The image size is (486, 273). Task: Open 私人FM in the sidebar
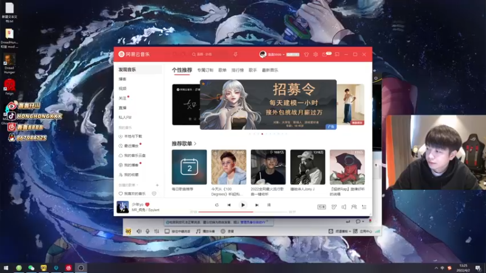click(125, 117)
